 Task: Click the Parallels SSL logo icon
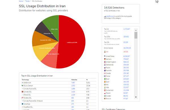click(22, 98)
